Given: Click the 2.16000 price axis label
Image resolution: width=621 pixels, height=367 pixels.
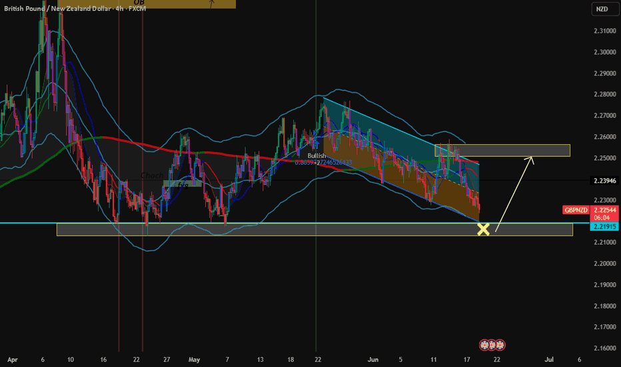Looking at the screenshot, I should click(605, 348).
